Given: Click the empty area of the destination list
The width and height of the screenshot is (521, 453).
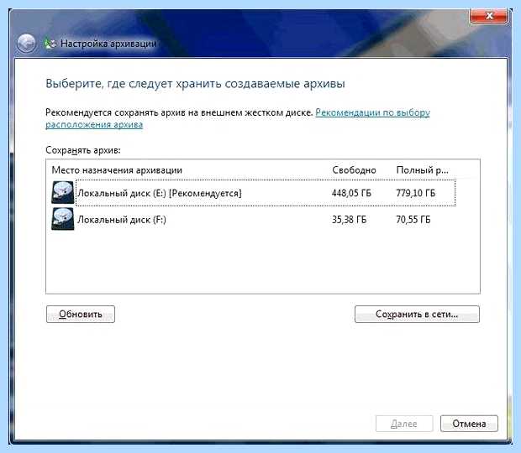Looking at the screenshot, I should click(x=262, y=262).
